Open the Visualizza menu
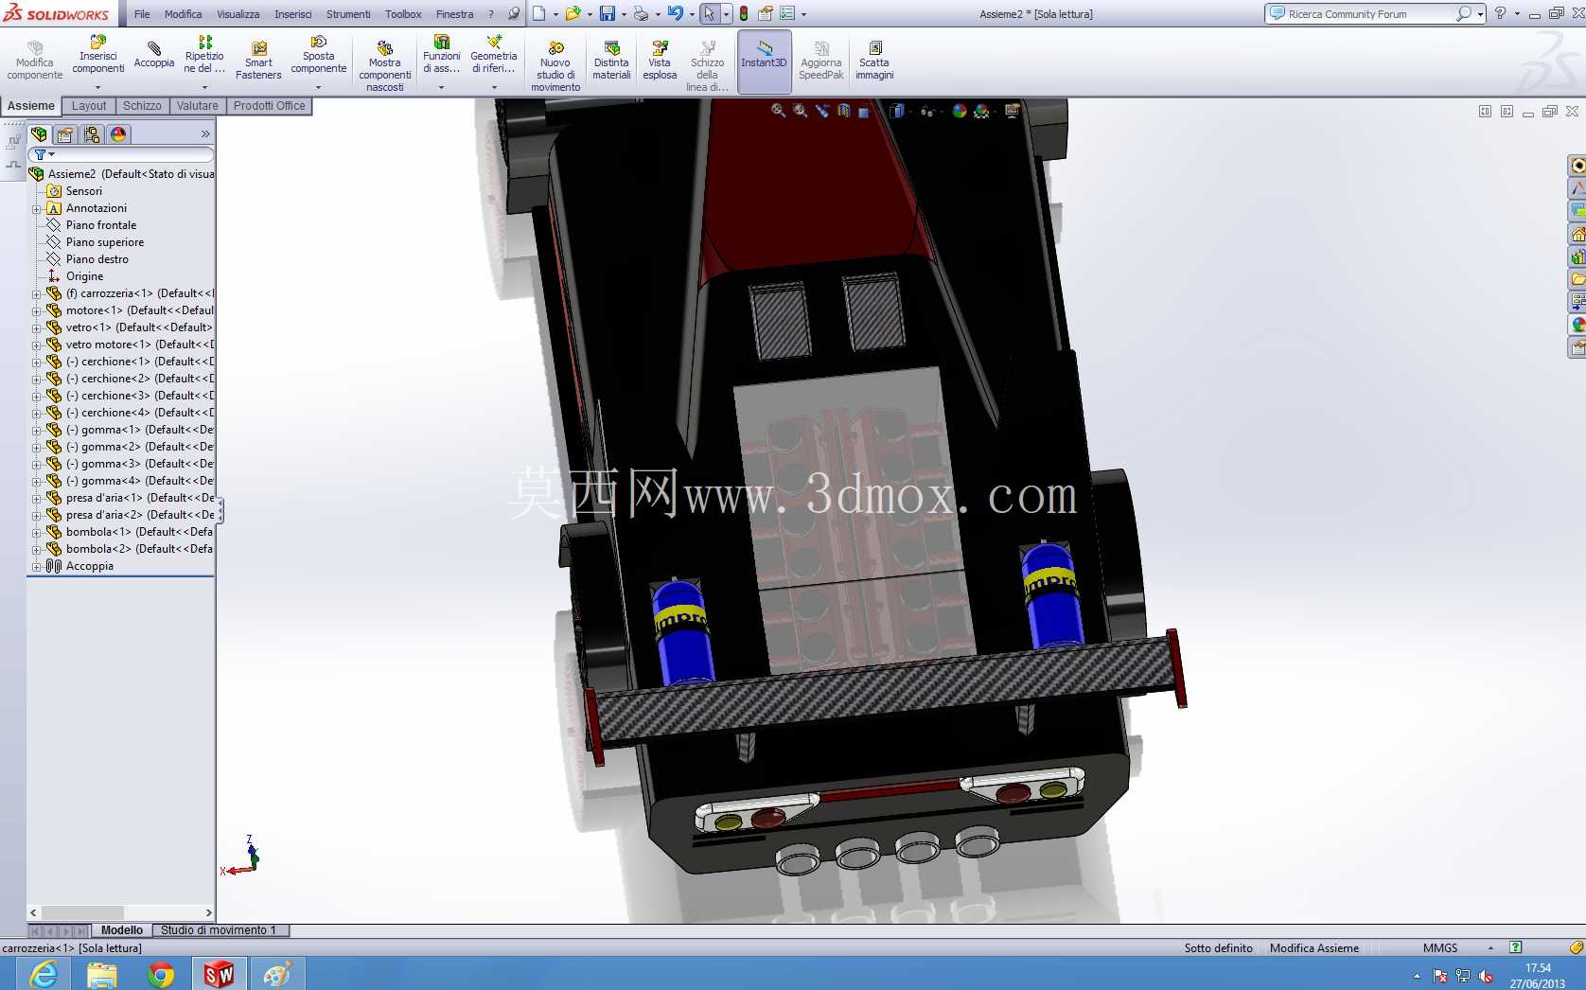The height and width of the screenshot is (990, 1586). pyautogui.click(x=238, y=14)
